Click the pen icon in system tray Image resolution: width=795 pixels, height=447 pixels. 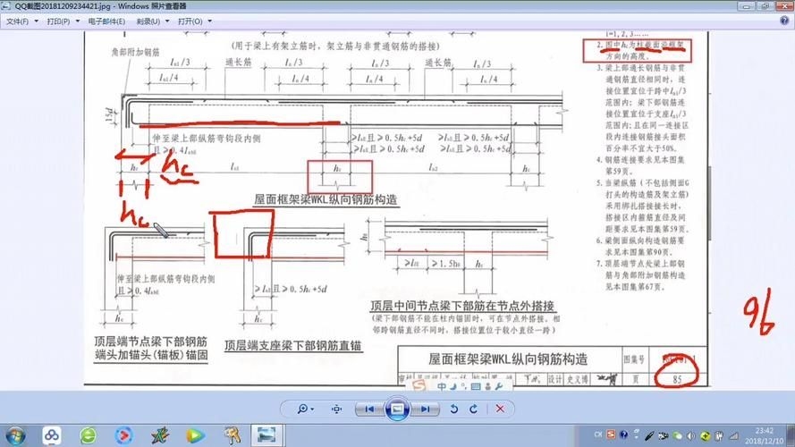coord(649,435)
